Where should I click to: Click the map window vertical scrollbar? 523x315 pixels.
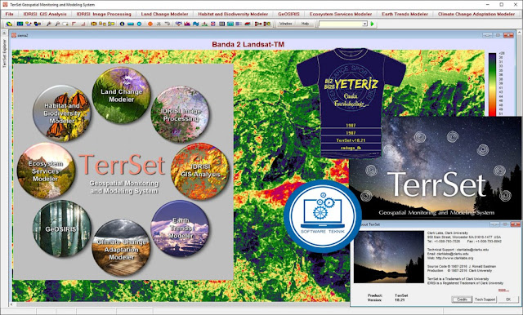coord(519,73)
